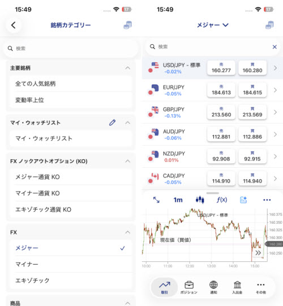Select マイナー FX category
This screenshot has width=283, height=306.
[x=71, y=264]
